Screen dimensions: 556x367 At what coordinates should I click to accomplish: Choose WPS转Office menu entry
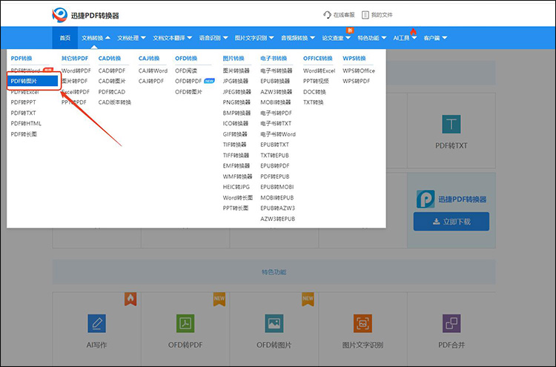[x=359, y=71]
